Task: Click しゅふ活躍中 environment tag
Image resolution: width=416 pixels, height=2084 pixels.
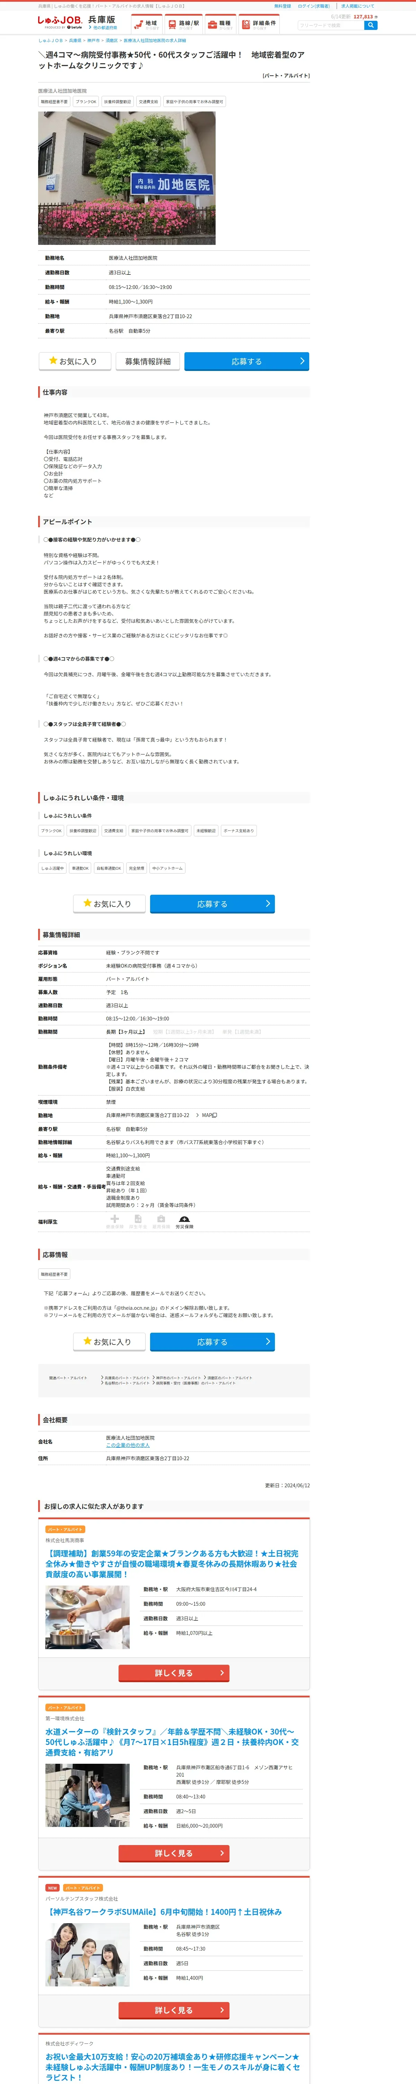Action: click(x=52, y=868)
